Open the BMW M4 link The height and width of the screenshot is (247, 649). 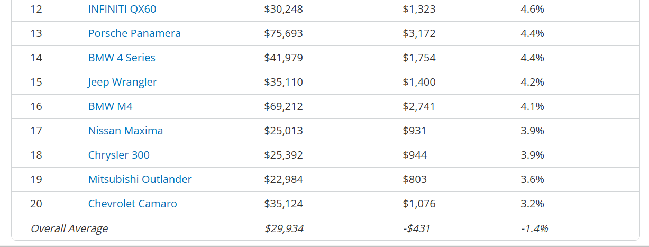[x=111, y=106]
